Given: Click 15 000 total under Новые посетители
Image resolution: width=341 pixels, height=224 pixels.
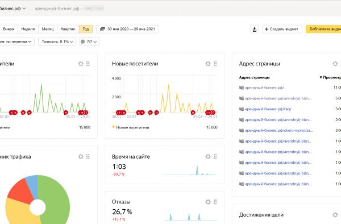Looking at the screenshot, I should tap(212, 127).
